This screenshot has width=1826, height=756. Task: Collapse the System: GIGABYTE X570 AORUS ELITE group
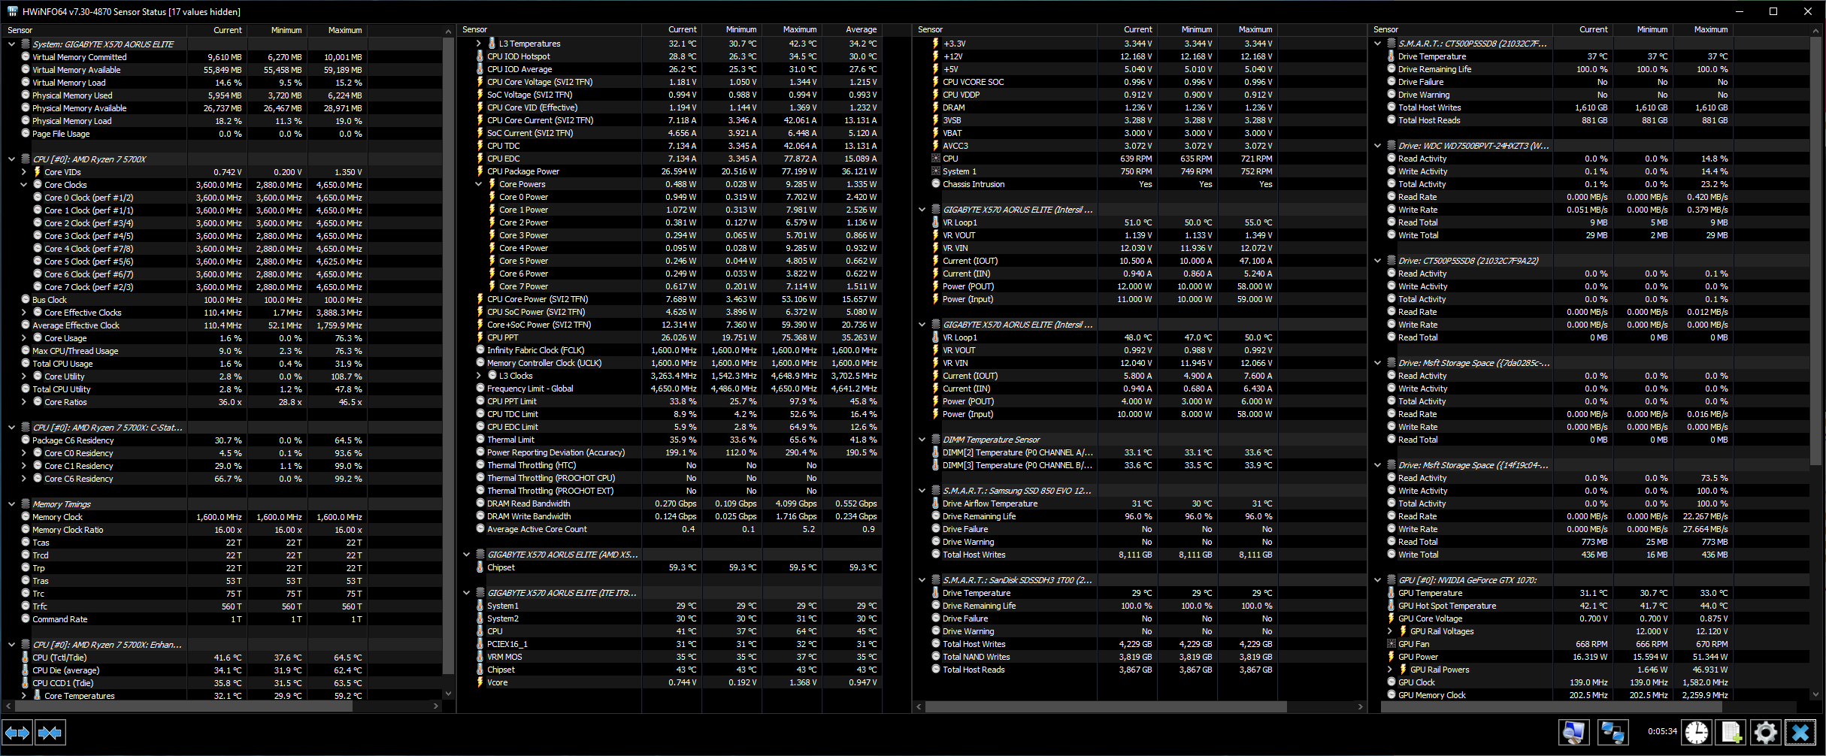tap(11, 44)
